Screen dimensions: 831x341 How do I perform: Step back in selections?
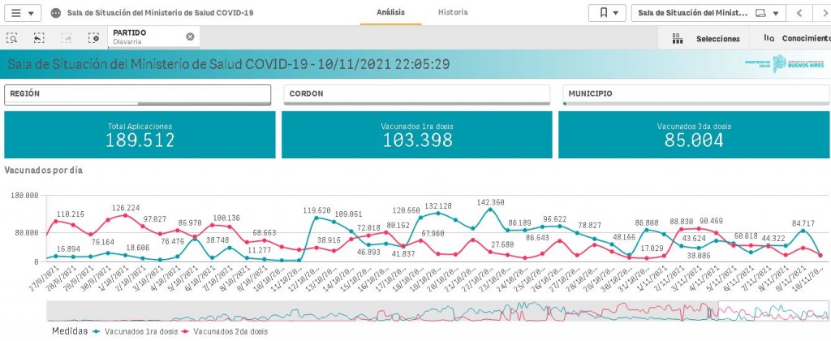[x=38, y=37]
